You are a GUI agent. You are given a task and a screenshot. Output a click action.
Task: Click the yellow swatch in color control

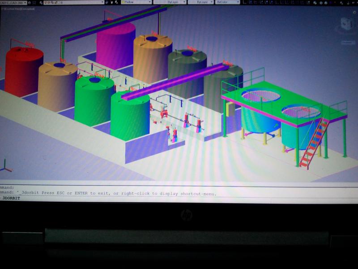(124, 2)
